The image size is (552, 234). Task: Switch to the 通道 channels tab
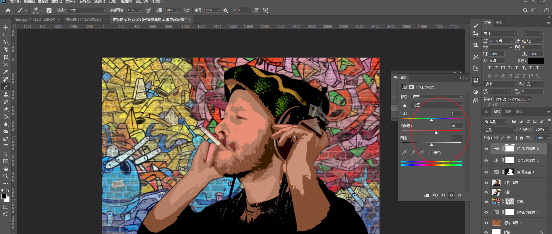click(x=508, y=111)
